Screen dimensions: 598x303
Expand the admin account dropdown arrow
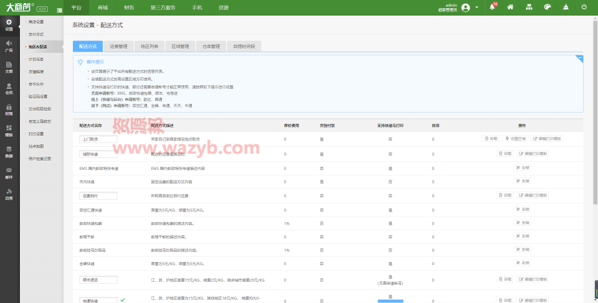pos(477,7)
